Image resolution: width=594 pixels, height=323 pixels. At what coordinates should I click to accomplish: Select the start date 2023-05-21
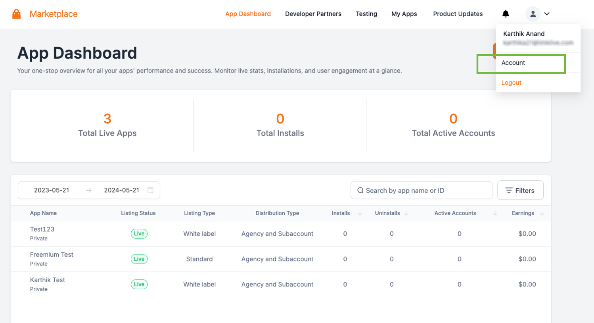(52, 190)
